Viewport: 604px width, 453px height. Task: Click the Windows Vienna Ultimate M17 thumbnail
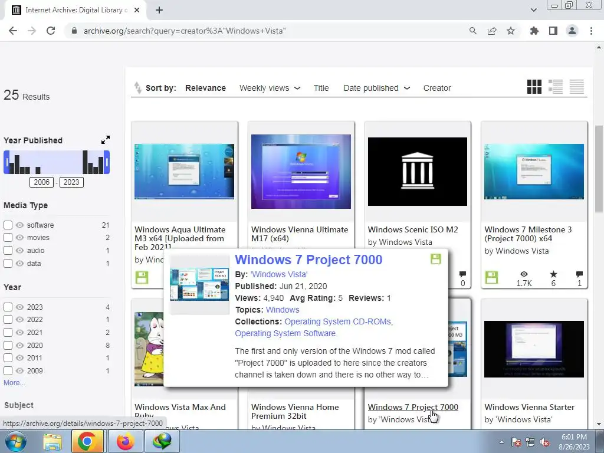[301, 172]
